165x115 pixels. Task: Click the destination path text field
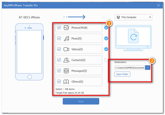tap(130, 68)
